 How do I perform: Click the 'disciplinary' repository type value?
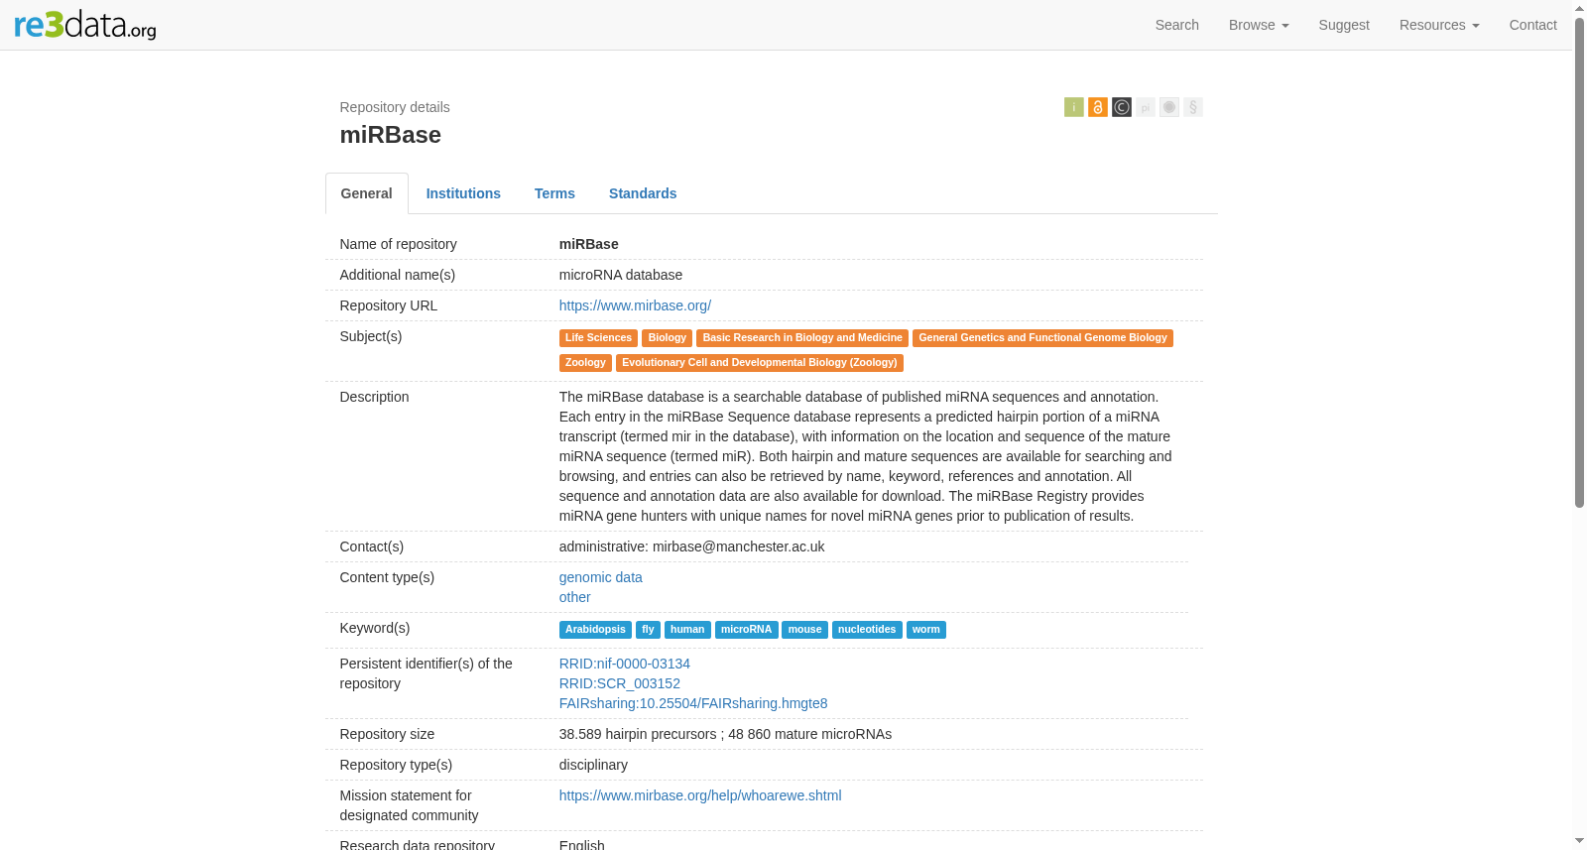tap(593, 765)
